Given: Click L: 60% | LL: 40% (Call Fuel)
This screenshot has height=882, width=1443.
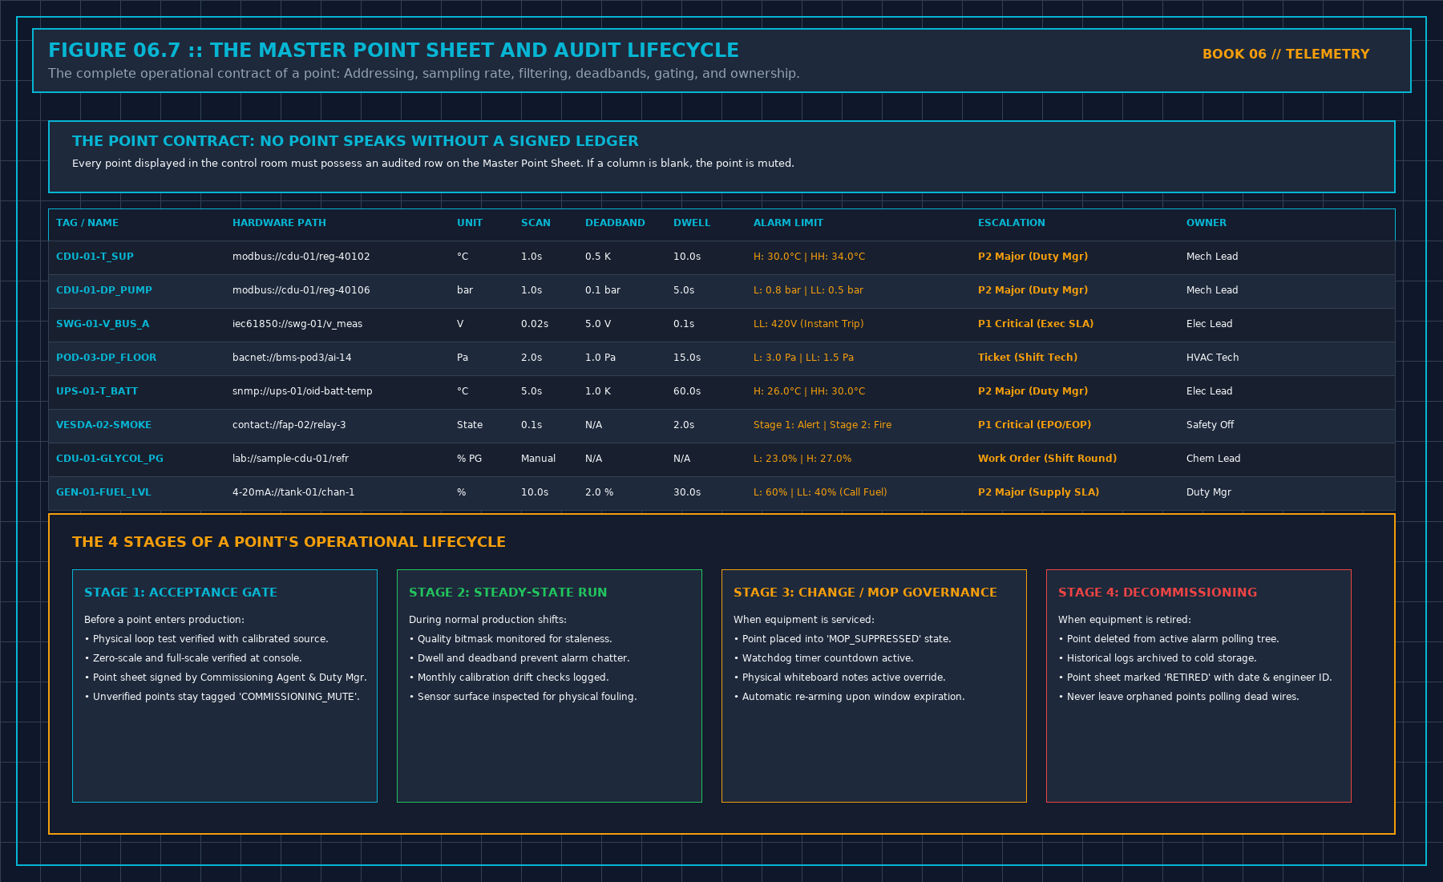Looking at the screenshot, I should (x=820, y=492).
